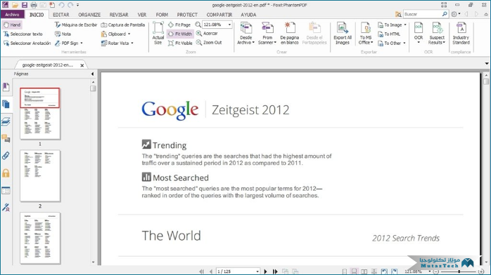
Task: Activate the Seleccionar texto tool
Action: click(23, 34)
